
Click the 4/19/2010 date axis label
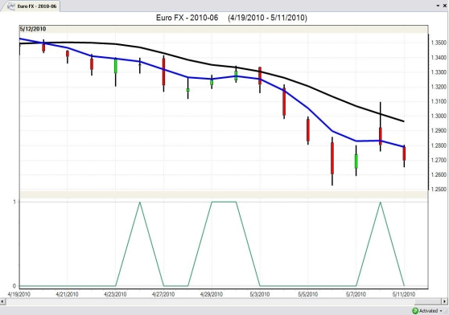pyautogui.click(x=19, y=294)
